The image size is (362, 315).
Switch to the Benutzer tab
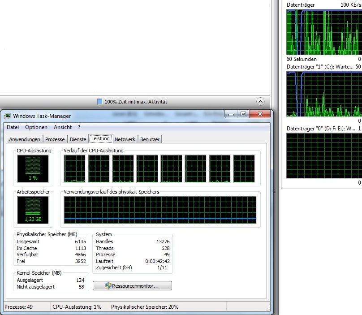[150, 139]
